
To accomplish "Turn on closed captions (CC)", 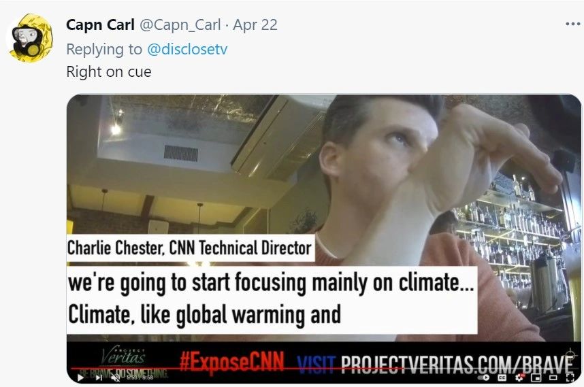I will (x=502, y=377).
